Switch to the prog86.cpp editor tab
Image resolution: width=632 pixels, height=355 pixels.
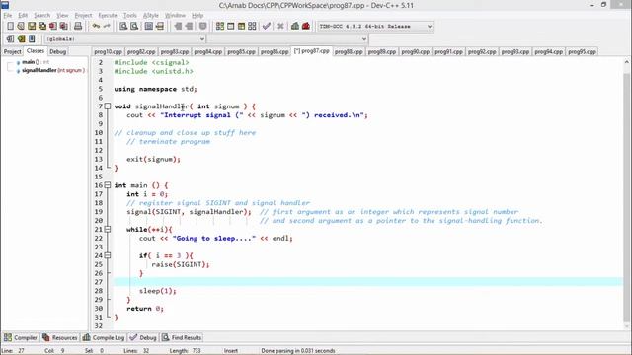tap(275, 52)
